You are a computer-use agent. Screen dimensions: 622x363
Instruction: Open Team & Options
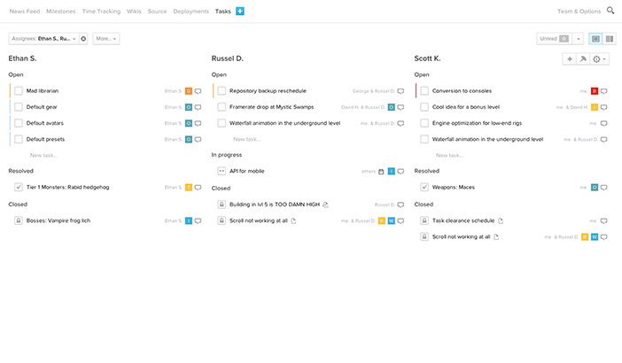coord(578,11)
